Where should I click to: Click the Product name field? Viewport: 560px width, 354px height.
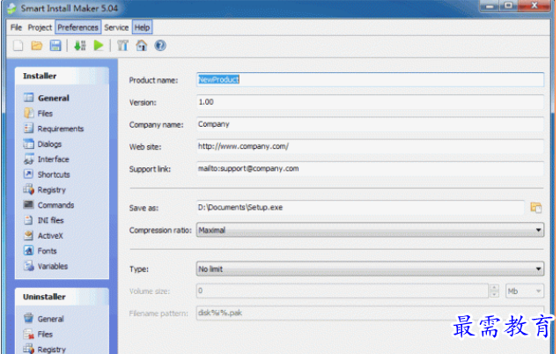tap(370, 79)
